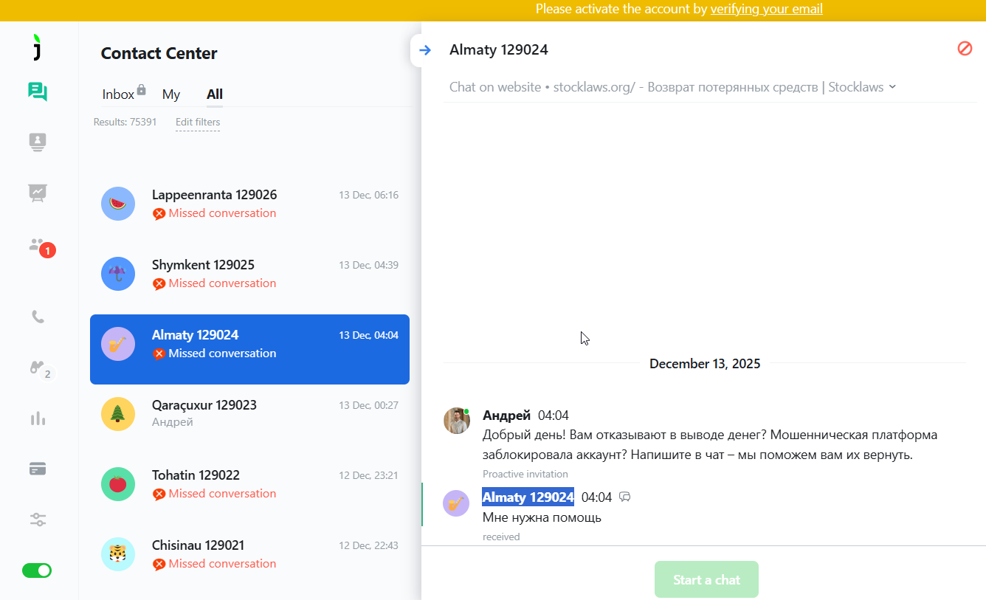This screenshot has height=600, width=986.
Task: Click the Мне нужна помощь message
Action: point(542,517)
